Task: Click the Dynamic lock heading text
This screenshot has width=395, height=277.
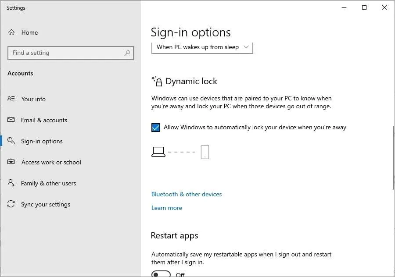Action: pos(191,81)
